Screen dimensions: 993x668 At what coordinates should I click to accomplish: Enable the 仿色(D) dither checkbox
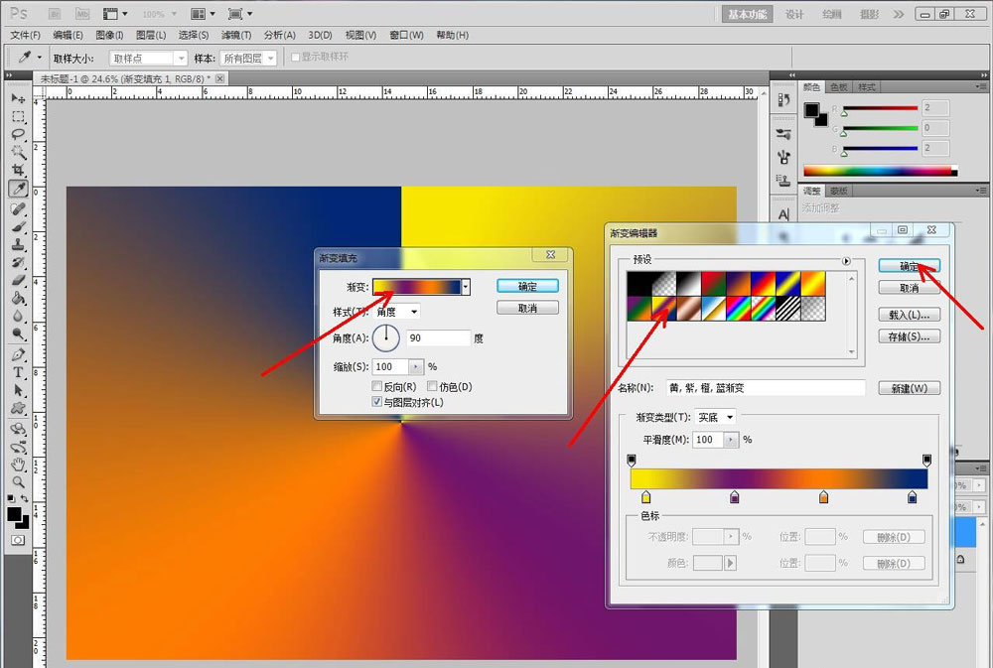point(433,385)
